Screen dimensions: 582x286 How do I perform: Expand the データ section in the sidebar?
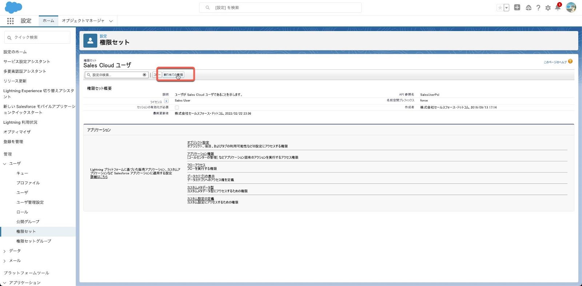5,251
